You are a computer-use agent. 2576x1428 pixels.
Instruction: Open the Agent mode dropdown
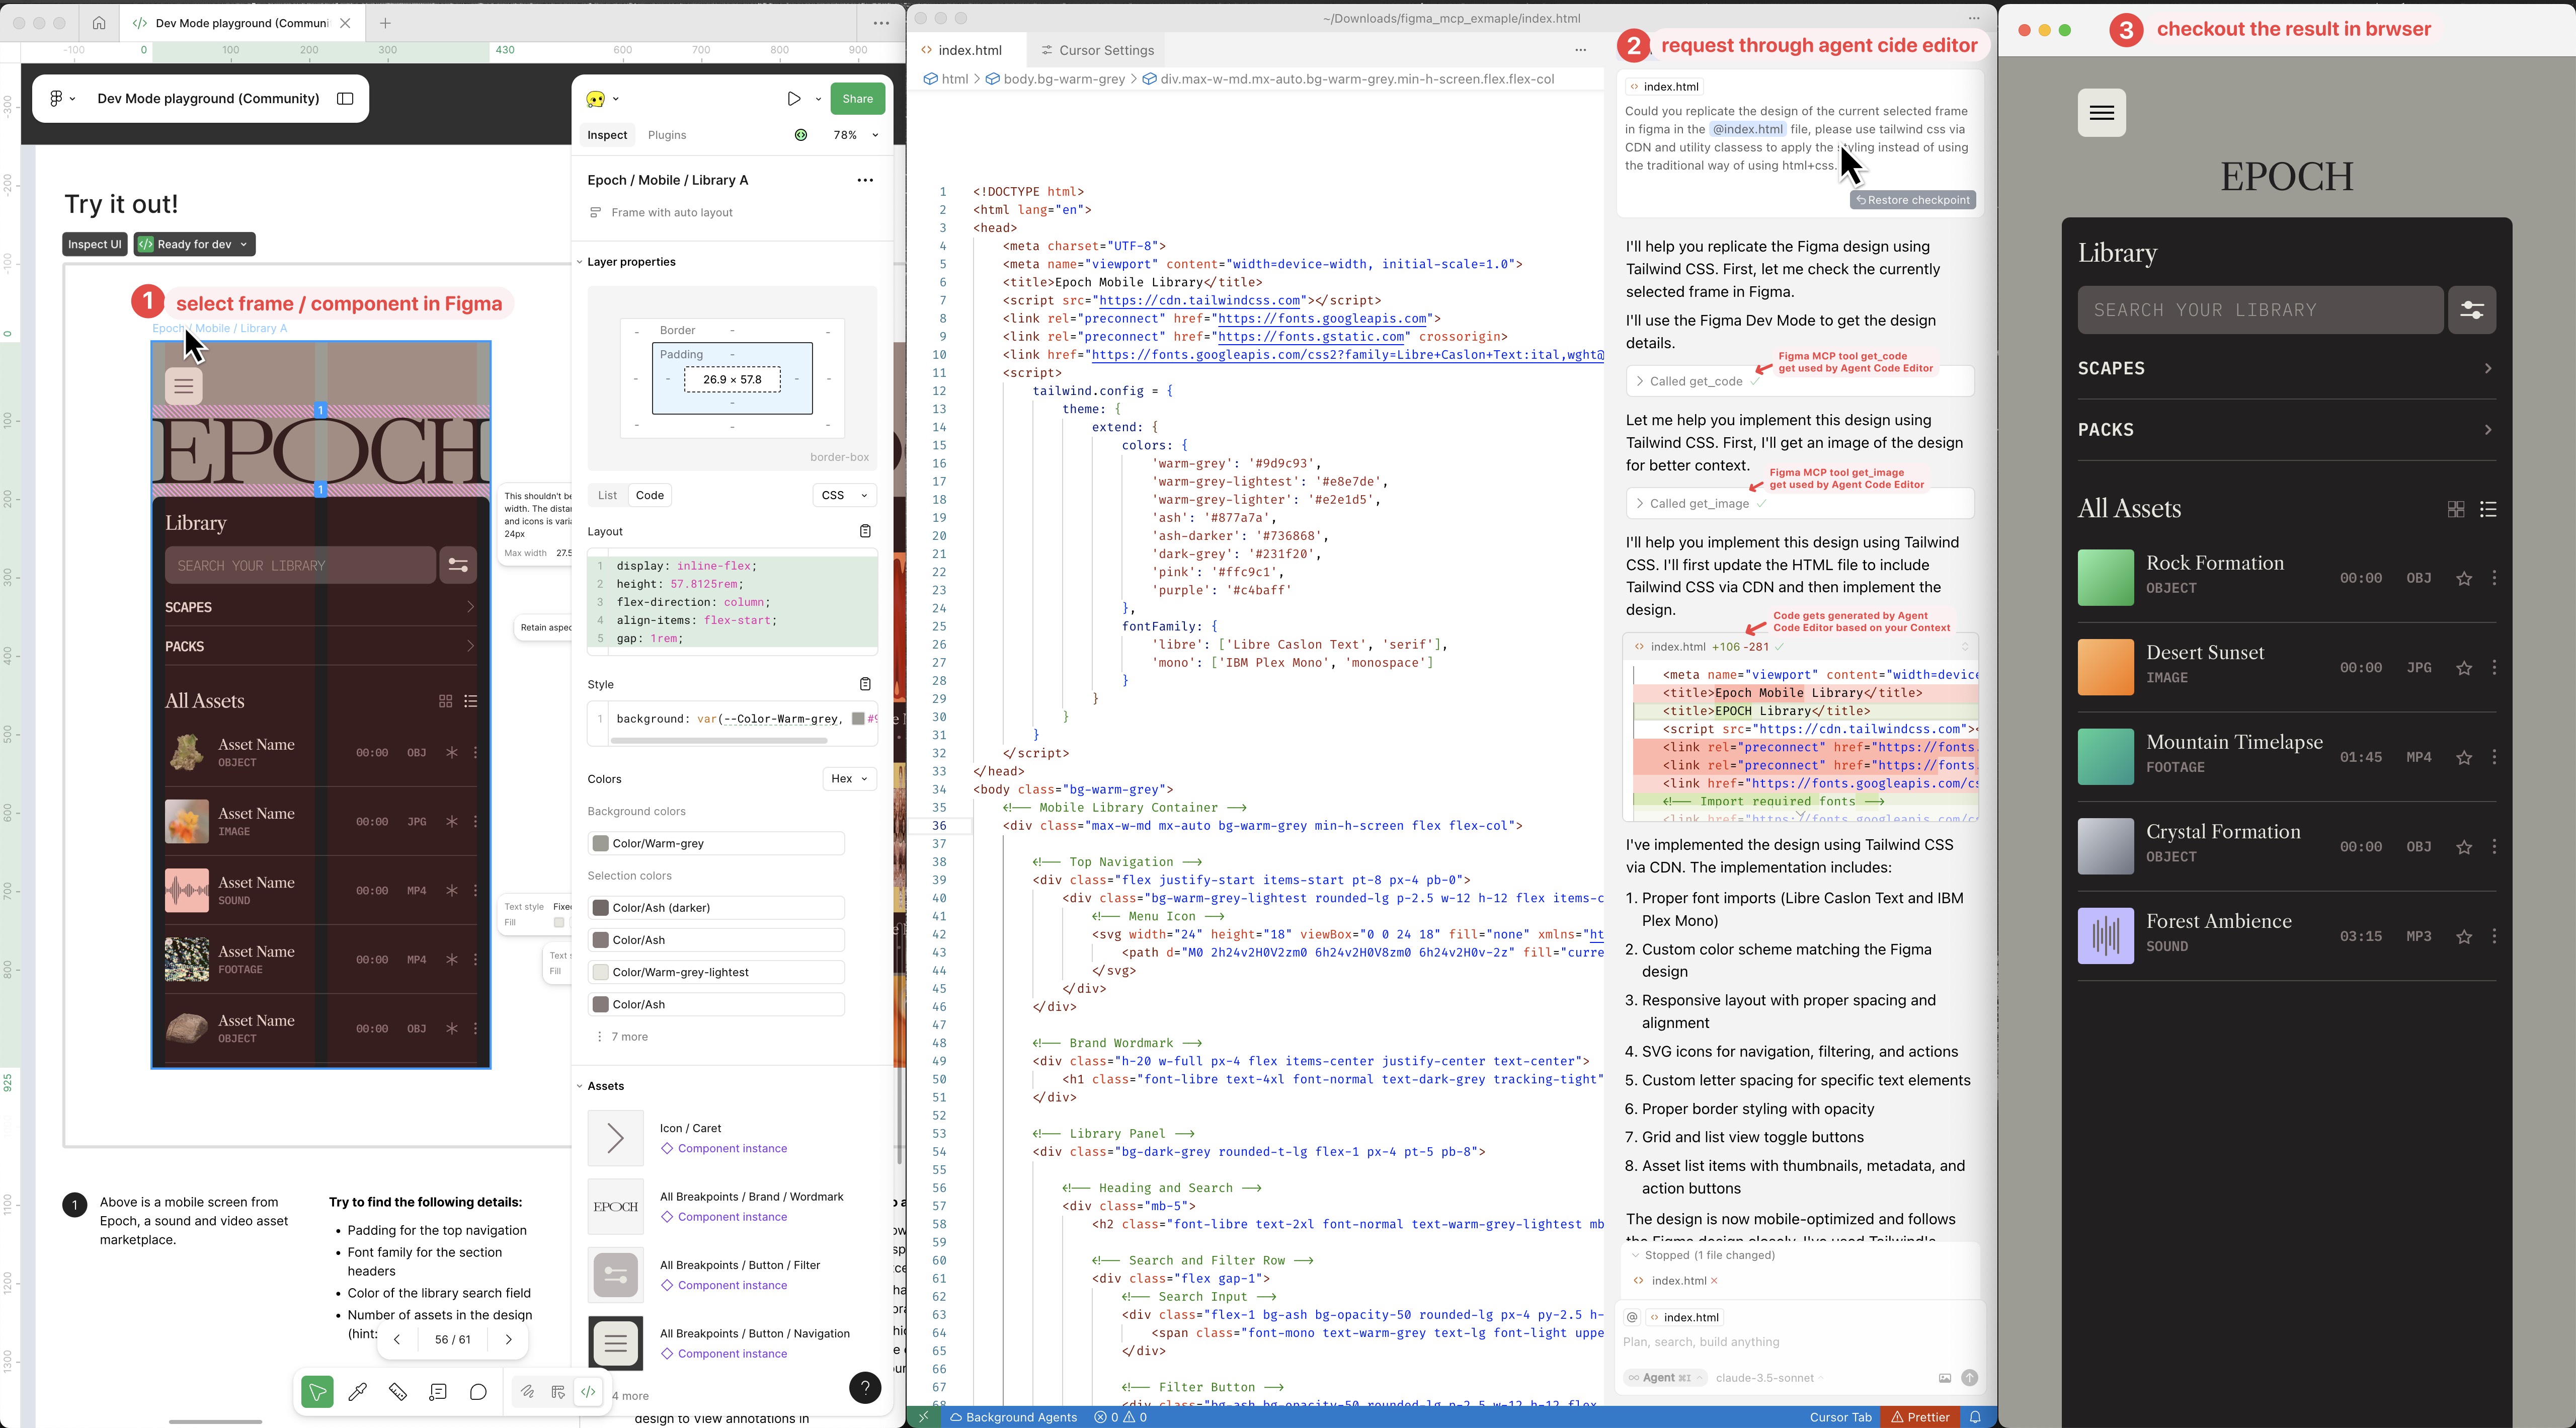(x=1664, y=1378)
